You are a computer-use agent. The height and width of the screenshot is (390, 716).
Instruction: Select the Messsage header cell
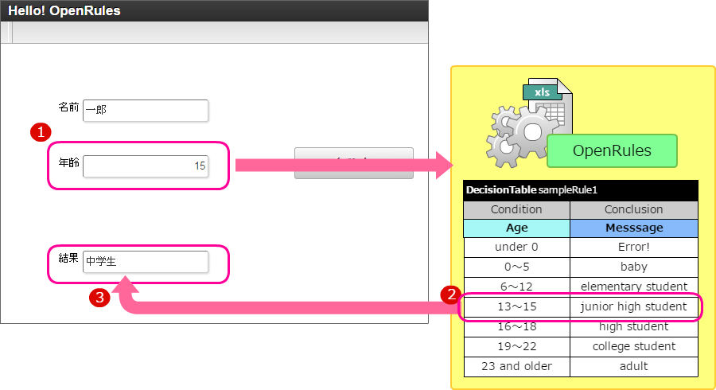(634, 228)
